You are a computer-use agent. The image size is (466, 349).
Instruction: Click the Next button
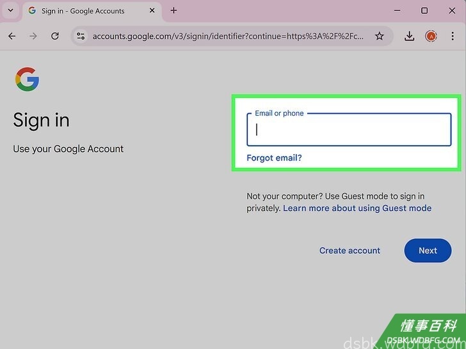pyautogui.click(x=428, y=251)
